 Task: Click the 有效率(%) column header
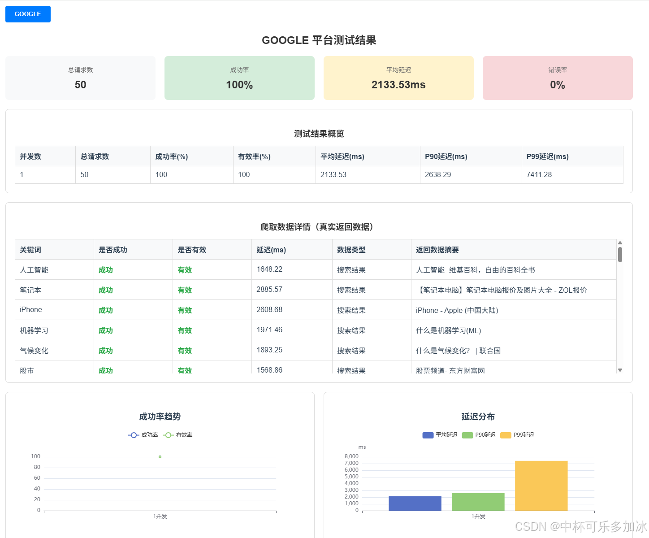tap(274, 156)
